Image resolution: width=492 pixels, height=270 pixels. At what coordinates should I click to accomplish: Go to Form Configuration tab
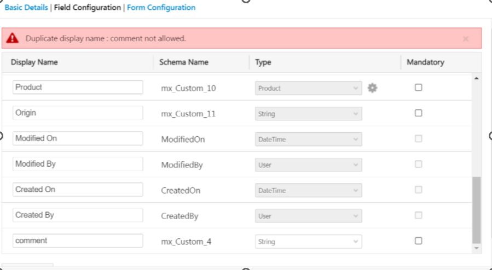(161, 8)
